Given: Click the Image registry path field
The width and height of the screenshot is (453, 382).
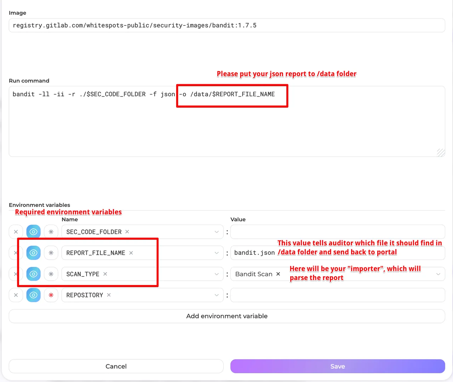Looking at the screenshot, I should (x=226, y=25).
